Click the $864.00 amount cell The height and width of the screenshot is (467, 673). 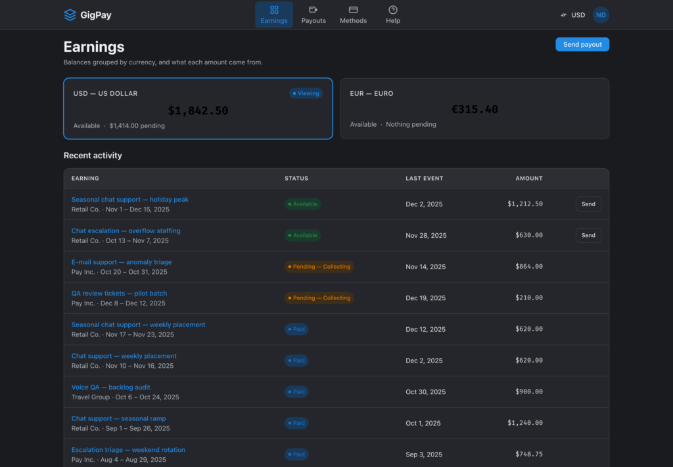click(529, 267)
